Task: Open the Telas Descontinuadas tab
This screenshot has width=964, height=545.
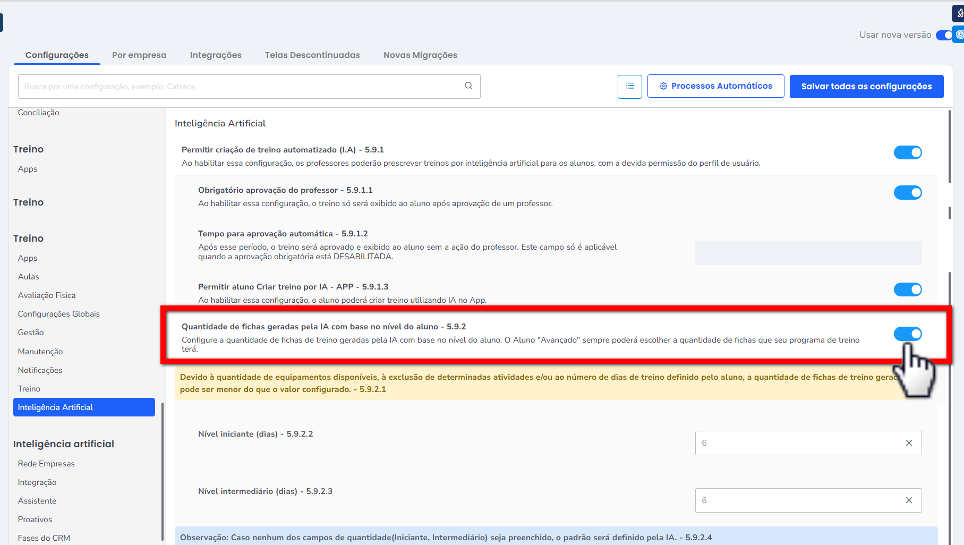Action: 312,55
